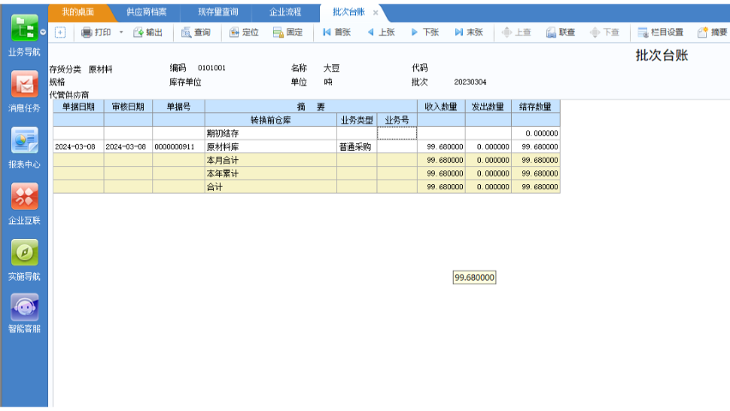Open 报表中心 in the sidebar

pyautogui.click(x=24, y=140)
